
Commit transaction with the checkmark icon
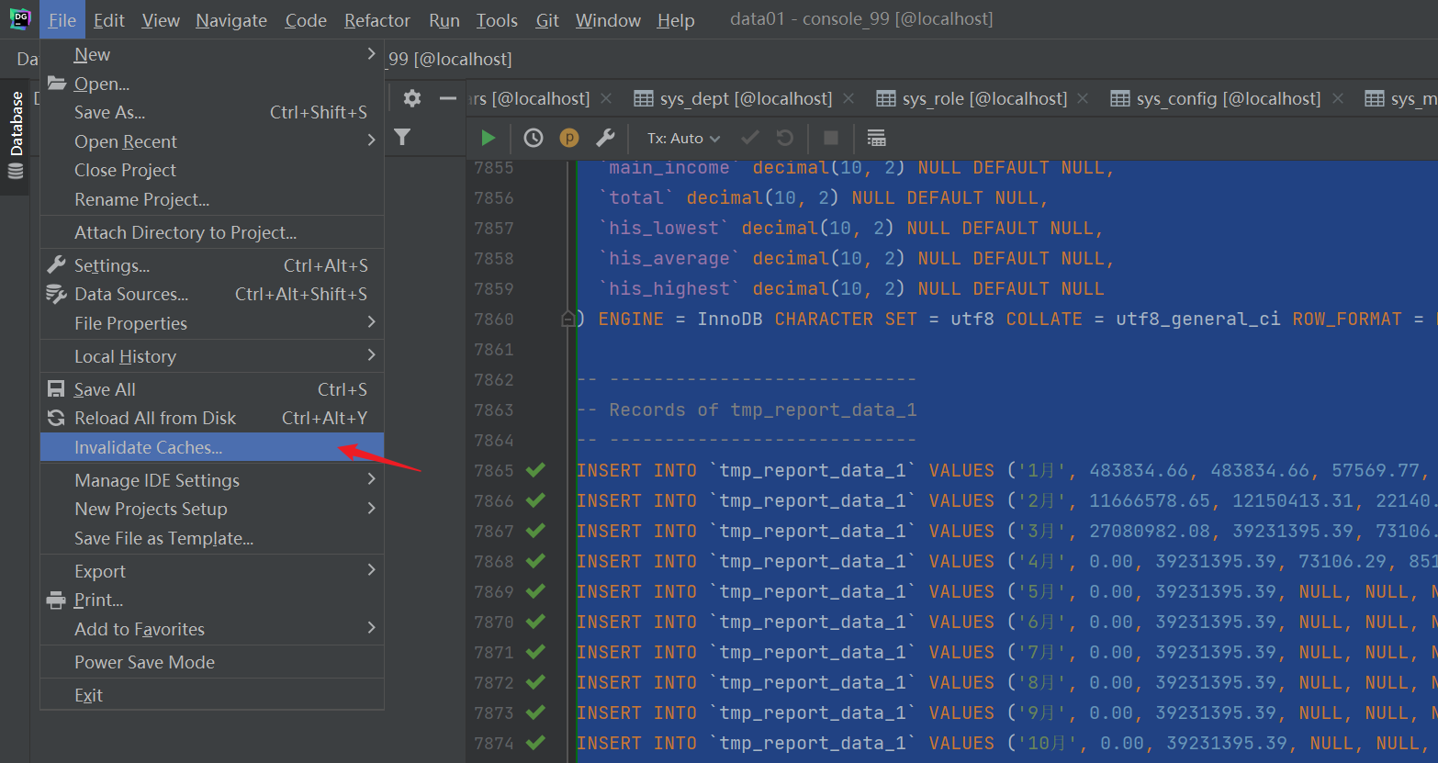(x=749, y=138)
